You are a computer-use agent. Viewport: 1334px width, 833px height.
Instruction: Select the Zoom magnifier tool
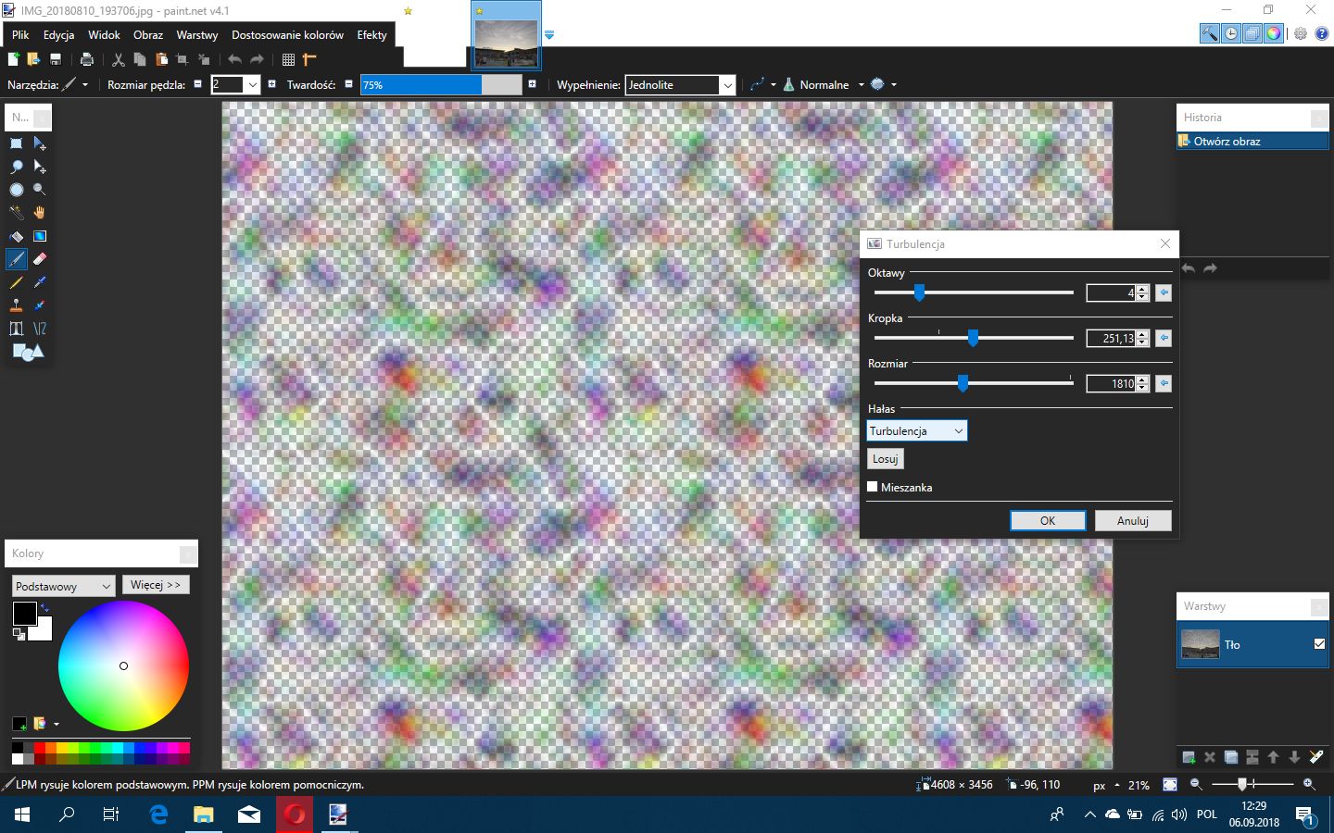pos(40,190)
